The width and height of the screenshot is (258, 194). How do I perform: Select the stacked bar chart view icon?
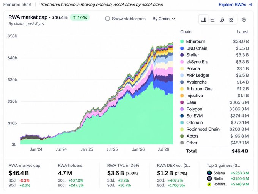pos(203,20)
